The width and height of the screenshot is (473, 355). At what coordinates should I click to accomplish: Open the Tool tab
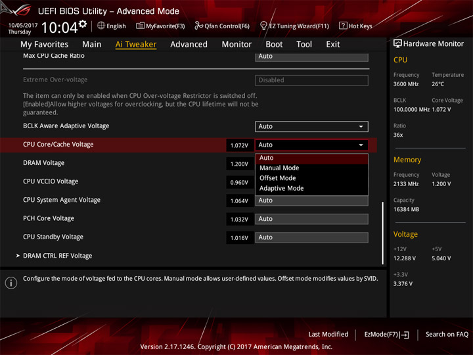(304, 45)
